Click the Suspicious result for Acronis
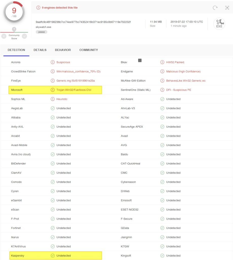This screenshot has height=260, width=233. coord(63,62)
